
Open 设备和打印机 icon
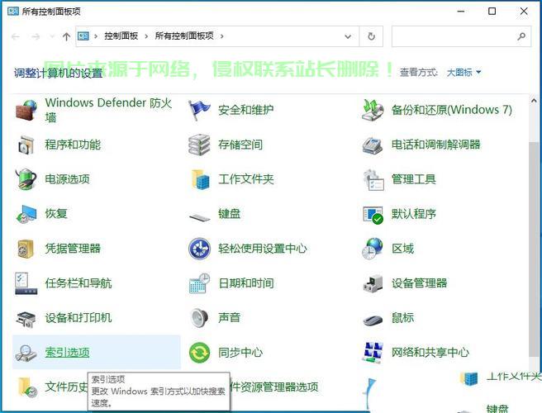point(26,319)
